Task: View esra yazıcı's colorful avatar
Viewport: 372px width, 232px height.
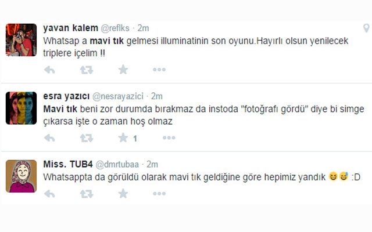Action: pos(21,108)
